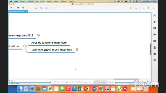Screen dimensions: 166x93
Task: Select the 'Feuille 1' sheet tab
Action: [12, 81]
